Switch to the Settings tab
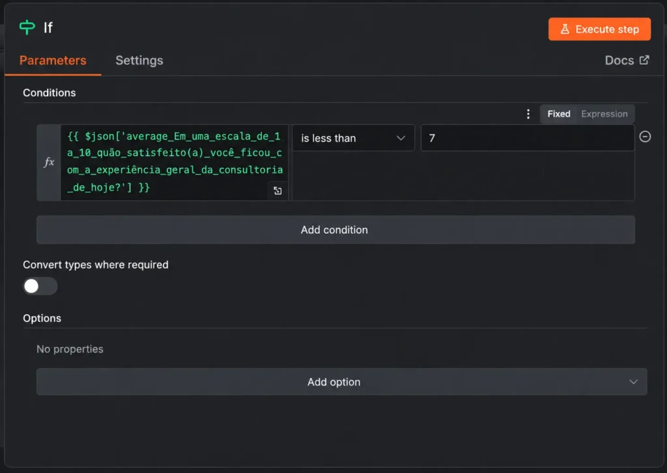This screenshot has height=473, width=667. tap(139, 61)
